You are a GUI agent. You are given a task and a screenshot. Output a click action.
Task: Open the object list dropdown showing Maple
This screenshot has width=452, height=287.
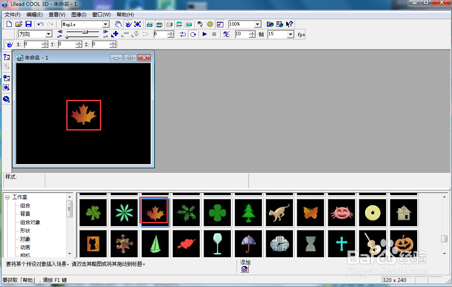106,24
